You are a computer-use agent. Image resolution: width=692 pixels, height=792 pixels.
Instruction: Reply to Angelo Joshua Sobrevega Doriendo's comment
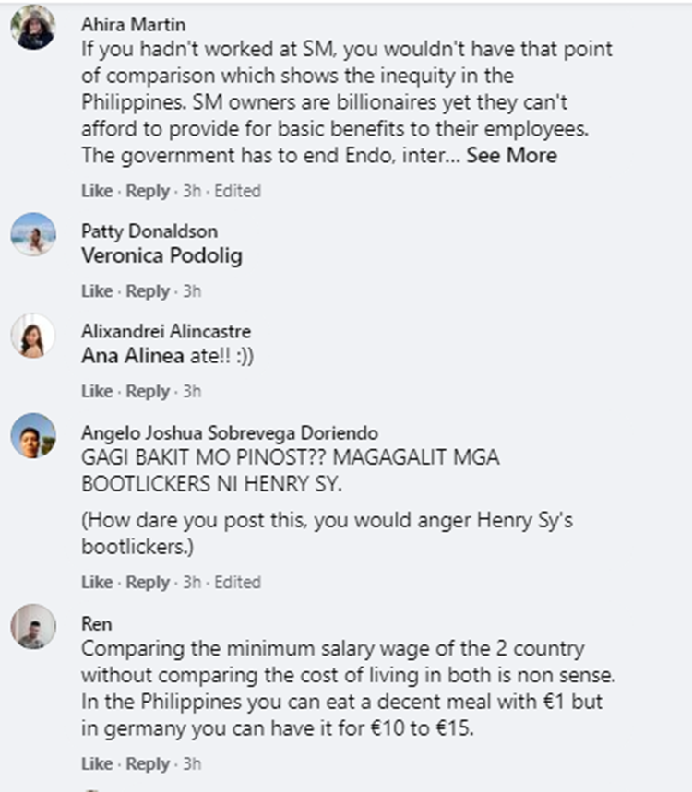(148, 583)
